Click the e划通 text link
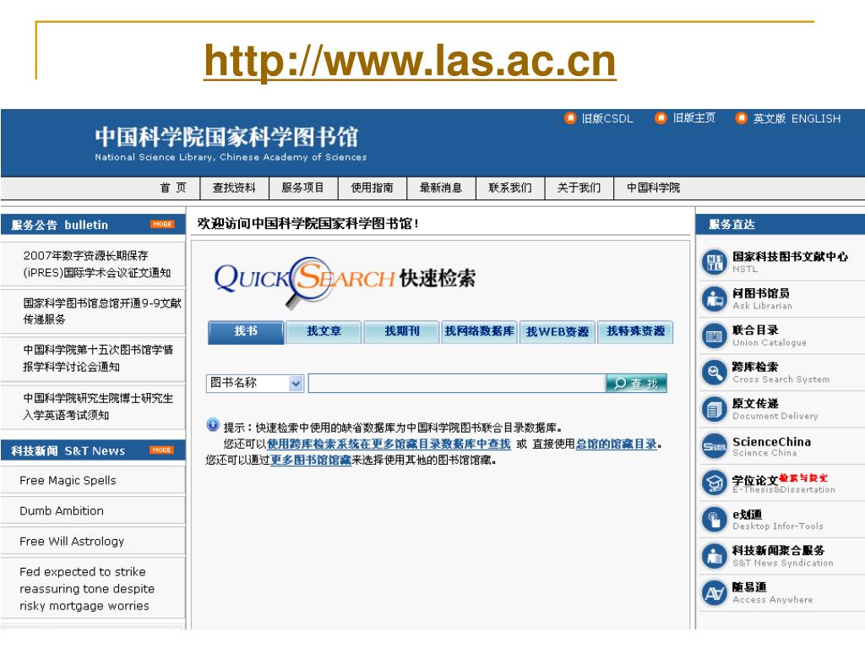Screen dimensions: 865x649 (747, 515)
